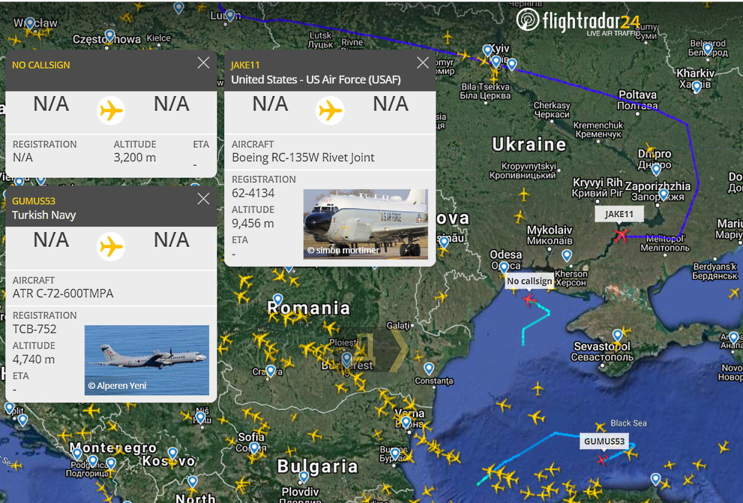Open the RC-135W Rivet Joint photo
This screenshot has width=743, height=503.
pyautogui.click(x=366, y=224)
